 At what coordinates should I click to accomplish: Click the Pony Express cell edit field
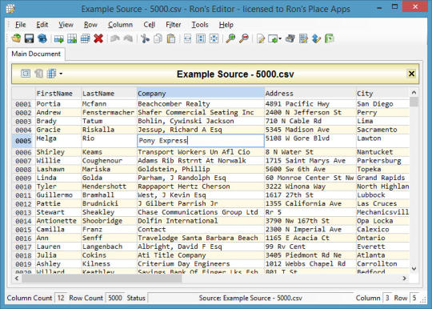[x=201, y=141]
